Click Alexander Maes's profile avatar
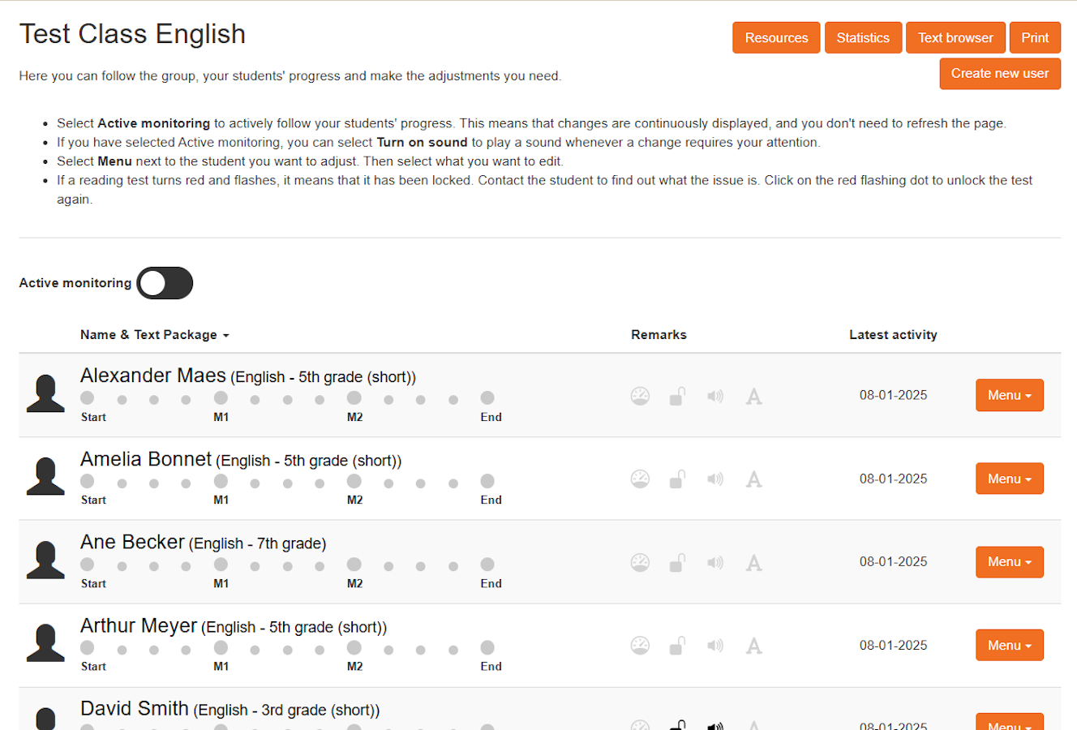Image resolution: width=1077 pixels, height=730 pixels. click(45, 394)
